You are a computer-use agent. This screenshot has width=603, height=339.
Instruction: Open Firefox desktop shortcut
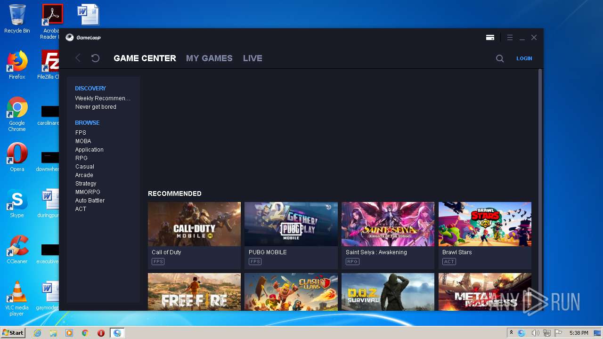17,65
